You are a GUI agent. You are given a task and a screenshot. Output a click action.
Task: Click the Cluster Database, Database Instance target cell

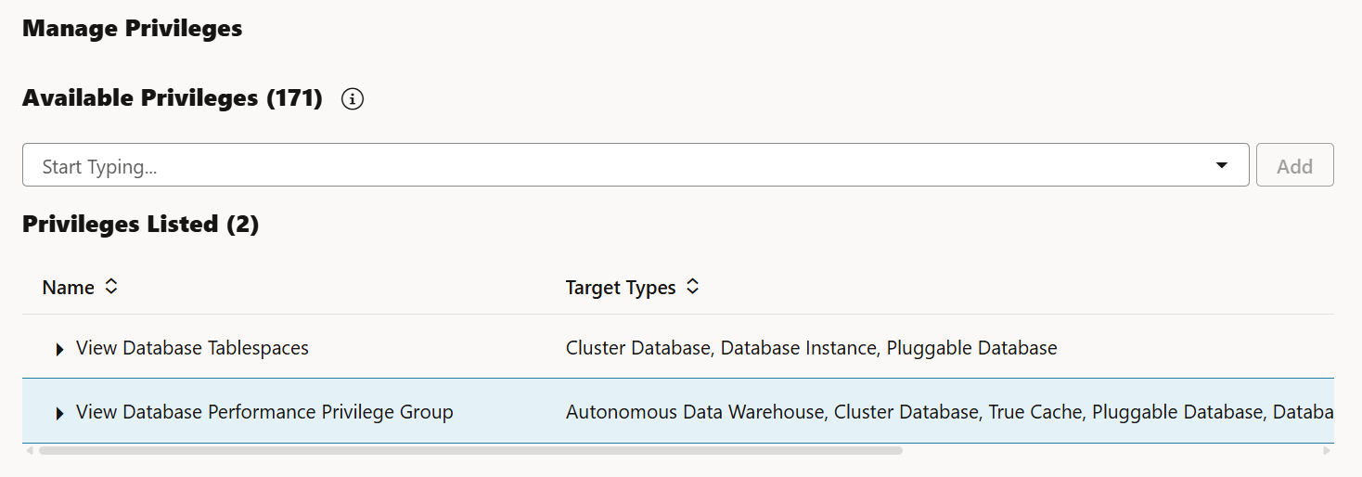(x=811, y=348)
